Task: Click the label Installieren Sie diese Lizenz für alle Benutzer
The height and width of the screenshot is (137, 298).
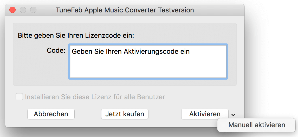Action: 95,97
